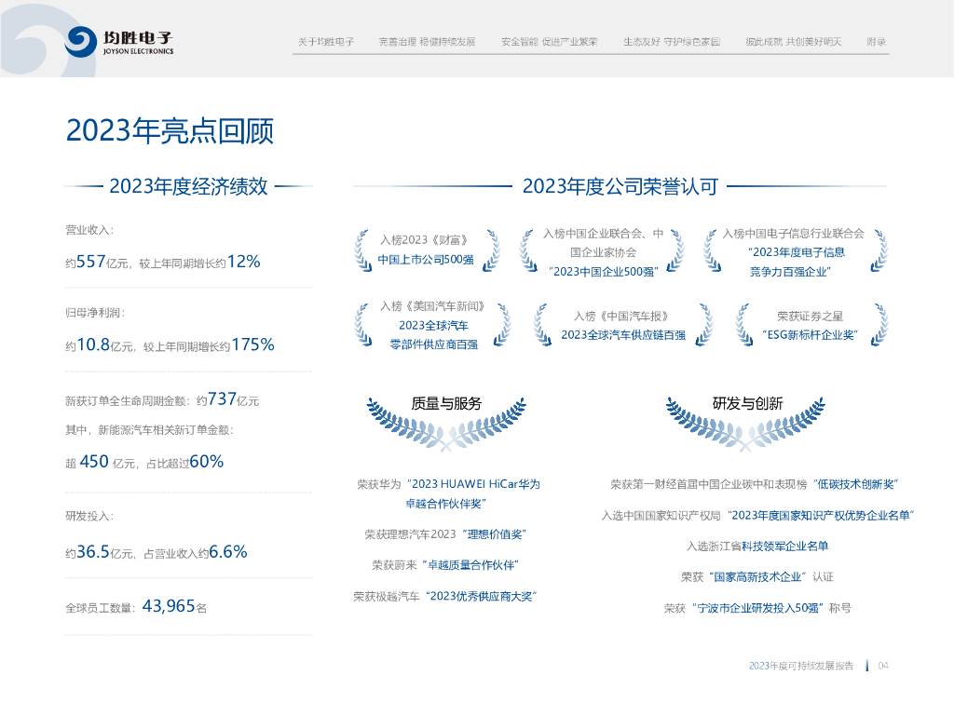Click 新获订单全生命周期金额 约737亿元 line
Viewport: 954px width, 702px height.
pos(162,399)
